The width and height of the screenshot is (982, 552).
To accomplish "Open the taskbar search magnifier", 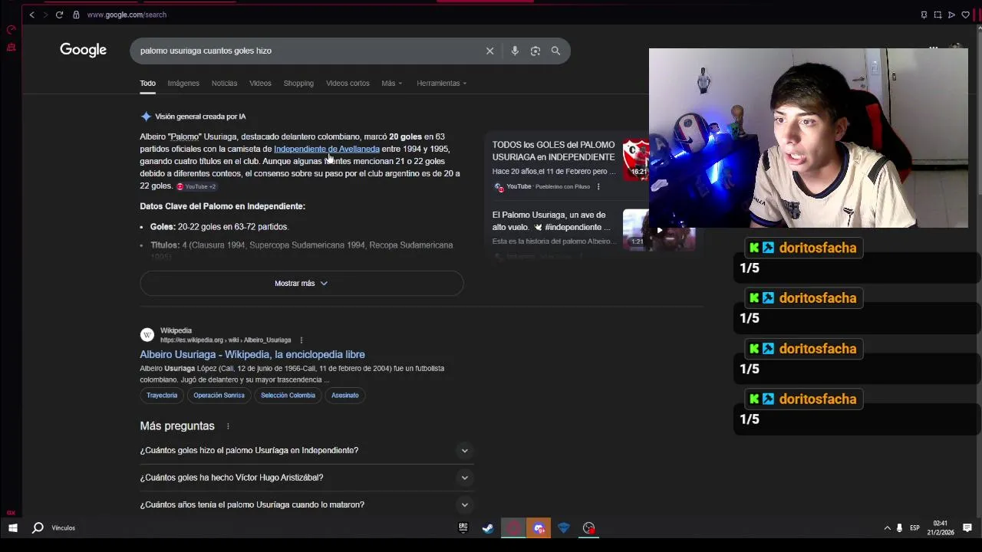I will [x=38, y=527].
